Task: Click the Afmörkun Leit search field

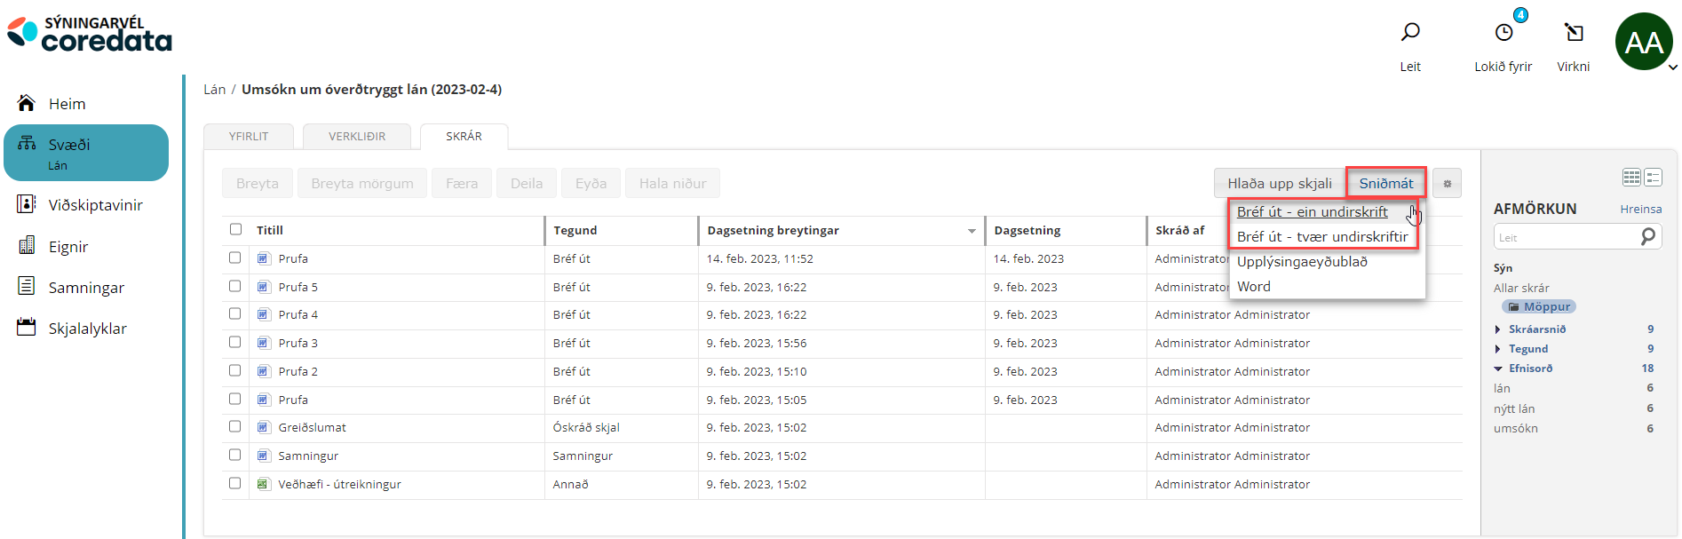Action: click(1567, 237)
